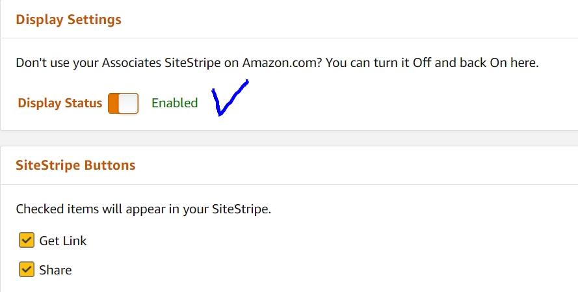
Task: Click the Get Link label text
Action: pos(63,241)
